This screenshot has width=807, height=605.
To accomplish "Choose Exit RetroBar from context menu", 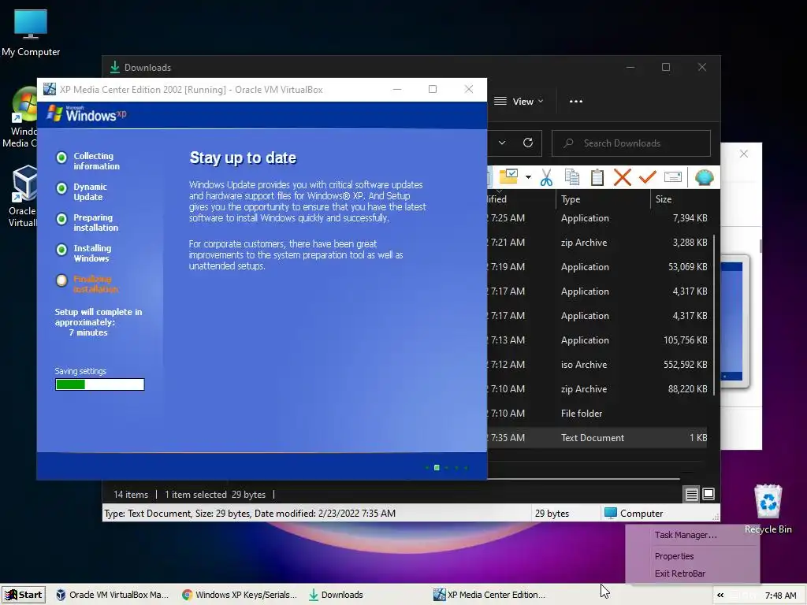I will click(680, 573).
